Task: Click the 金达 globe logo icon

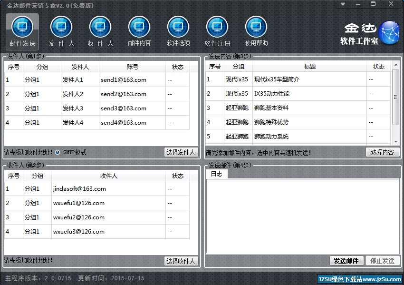Action: (x=389, y=33)
